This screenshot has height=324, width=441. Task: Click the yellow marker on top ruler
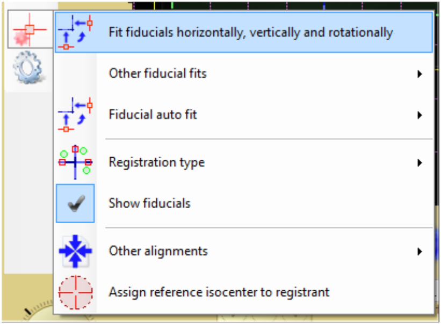coord(154,5)
